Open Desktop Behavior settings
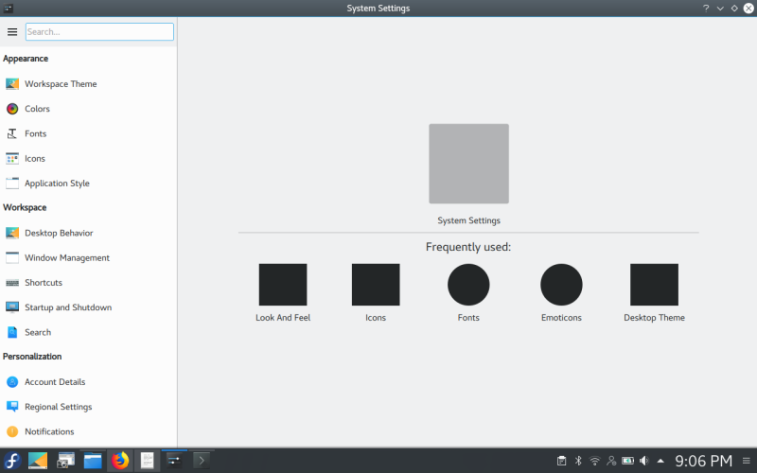The height and width of the screenshot is (473, 757). [x=59, y=233]
